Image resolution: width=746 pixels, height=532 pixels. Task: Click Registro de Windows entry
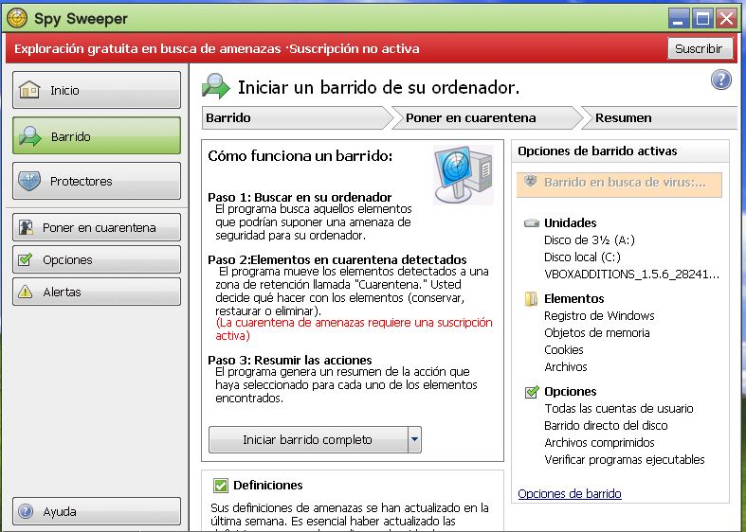pos(599,316)
